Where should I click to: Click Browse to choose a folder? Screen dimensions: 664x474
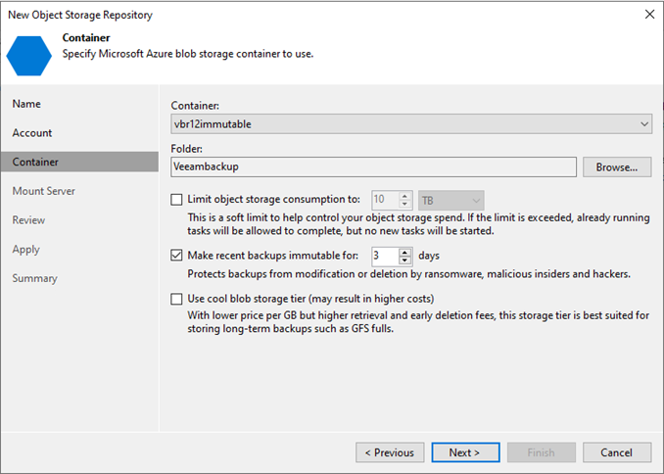617,167
